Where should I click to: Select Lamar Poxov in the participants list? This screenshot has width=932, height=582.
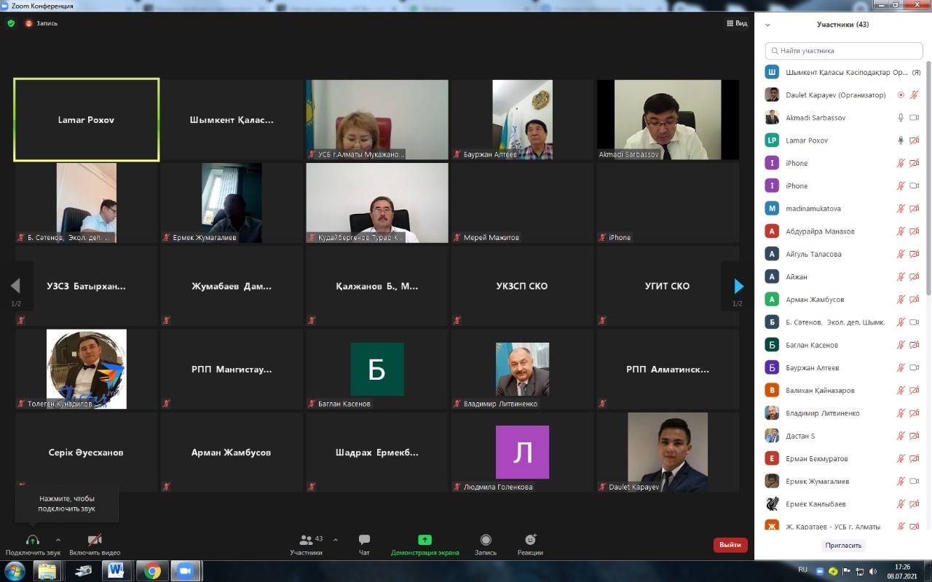pyautogui.click(x=807, y=140)
